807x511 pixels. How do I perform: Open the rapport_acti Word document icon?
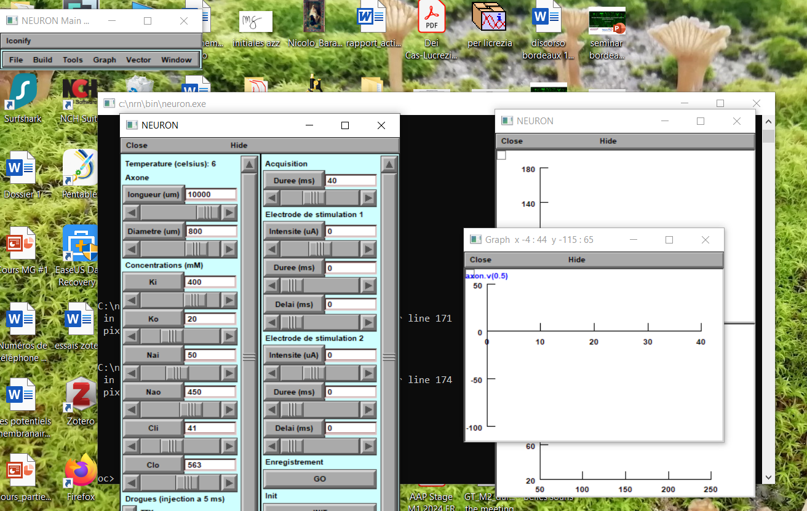[x=373, y=25]
